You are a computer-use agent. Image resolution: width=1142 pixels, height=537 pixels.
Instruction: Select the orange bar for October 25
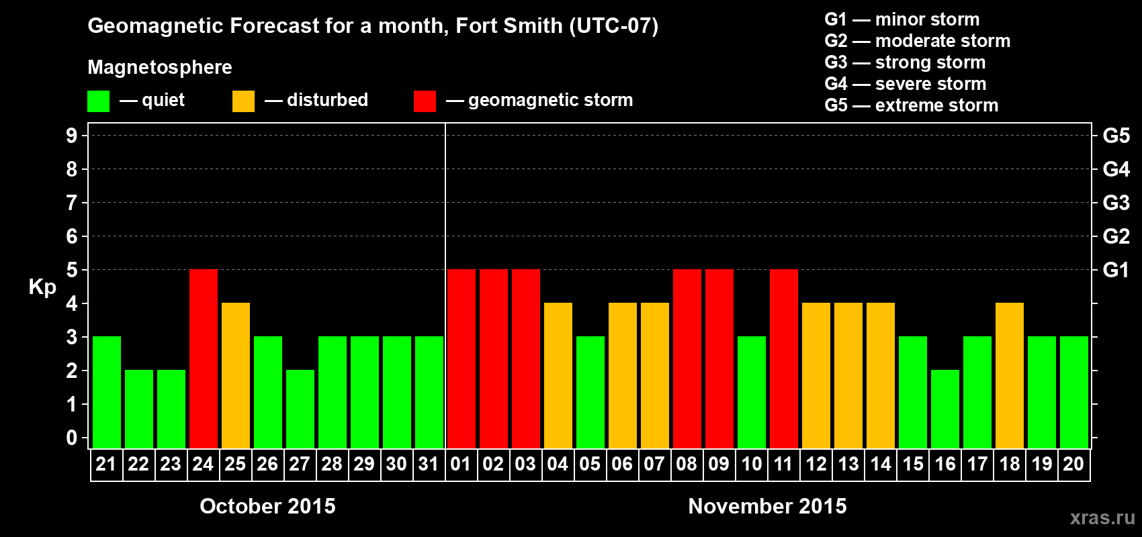tap(236, 375)
